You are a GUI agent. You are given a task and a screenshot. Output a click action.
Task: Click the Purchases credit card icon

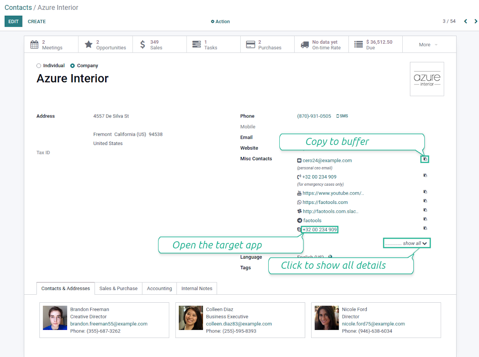251,45
